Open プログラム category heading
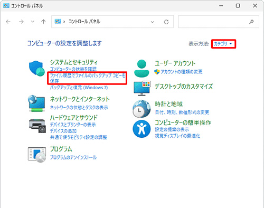The image size is (264, 208). pyautogui.click(x=61, y=149)
